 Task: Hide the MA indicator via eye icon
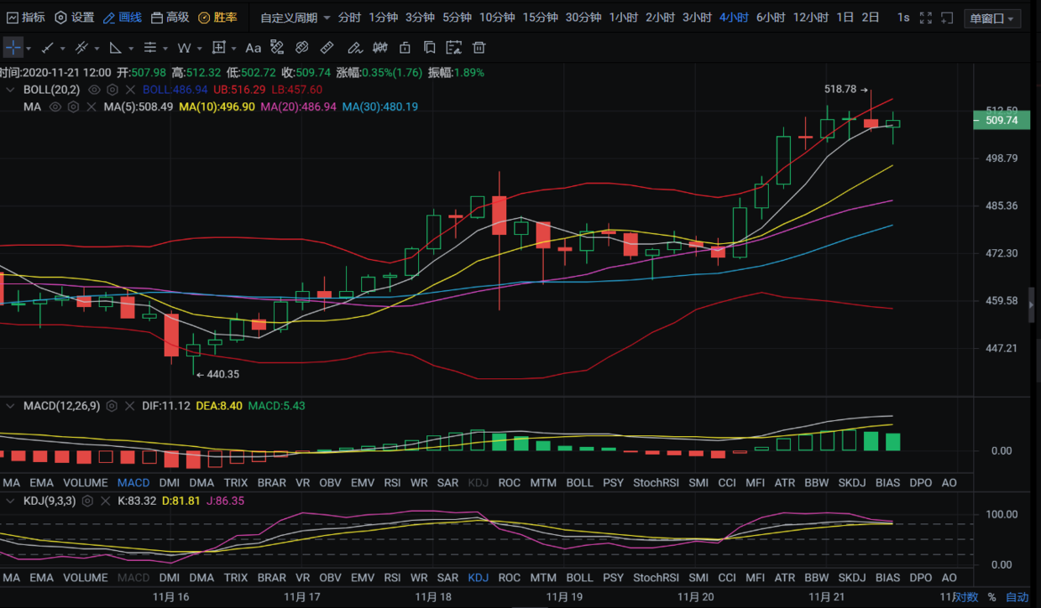55,107
